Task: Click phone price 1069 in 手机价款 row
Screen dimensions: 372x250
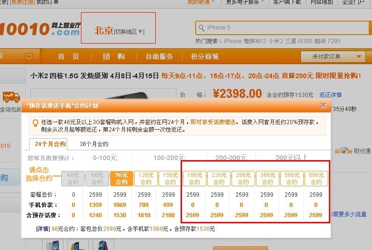Action: (x=120, y=205)
